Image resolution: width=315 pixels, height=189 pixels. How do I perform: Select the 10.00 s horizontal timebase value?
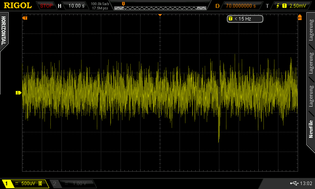coord(76,6)
